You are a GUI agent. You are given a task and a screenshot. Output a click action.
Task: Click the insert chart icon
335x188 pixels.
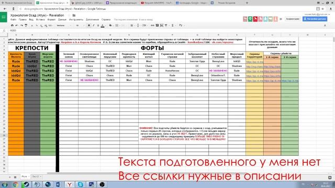[x=162, y=26]
